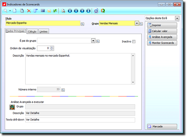Click Análise Avançada Descrição field Ver Detalhe

pos(80,113)
